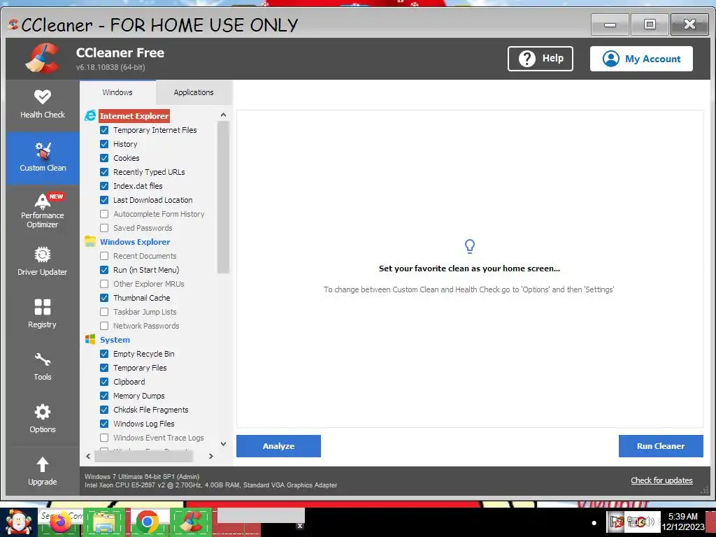Click the Windows 7 Ultimate system info text

pyautogui.click(x=142, y=476)
